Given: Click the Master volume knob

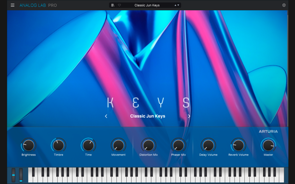Looking at the screenshot, I should [x=268, y=145].
